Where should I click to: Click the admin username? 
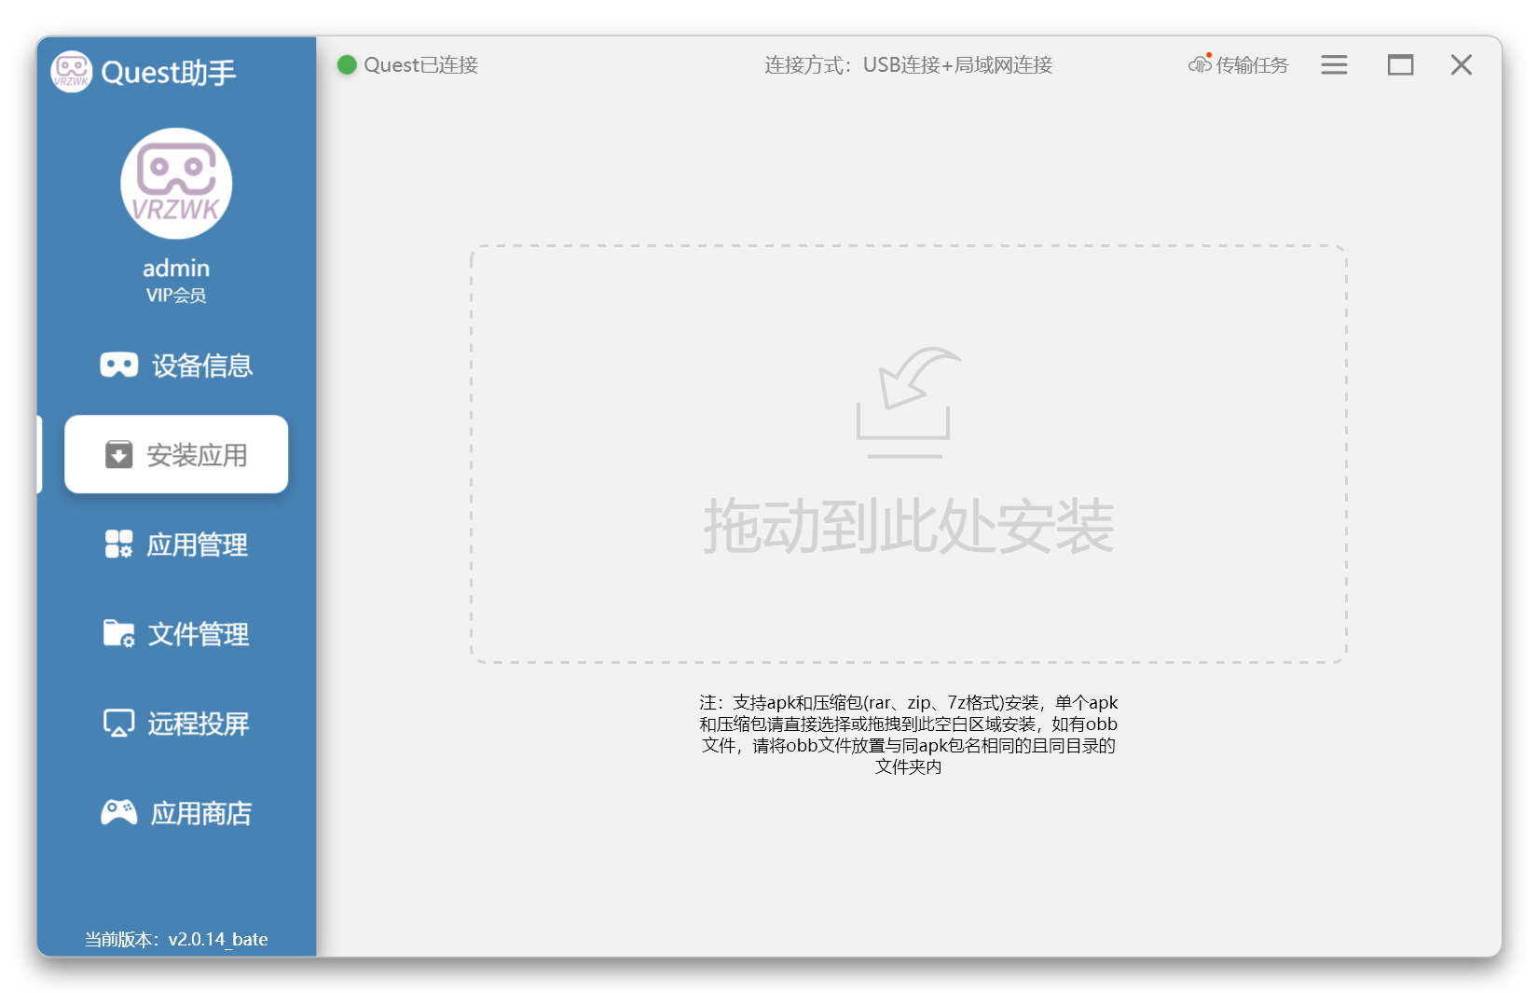click(x=176, y=269)
